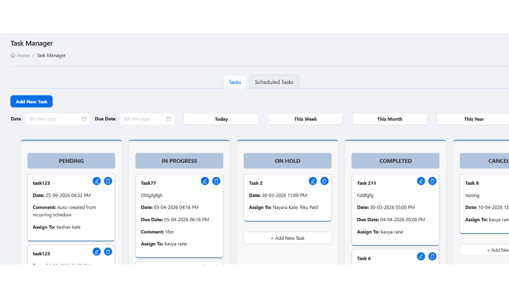The image size is (509, 297).
Task: Edit the first task123 card dated 25-06-2026
Action: [x=97, y=181]
